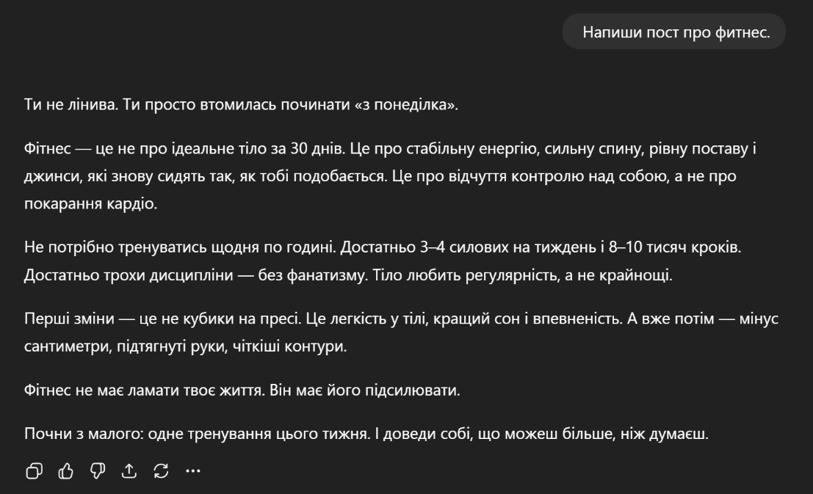This screenshot has width=813, height=494.
Task: Click the user message «Напиши пост про фитнес.»
Action: (676, 32)
